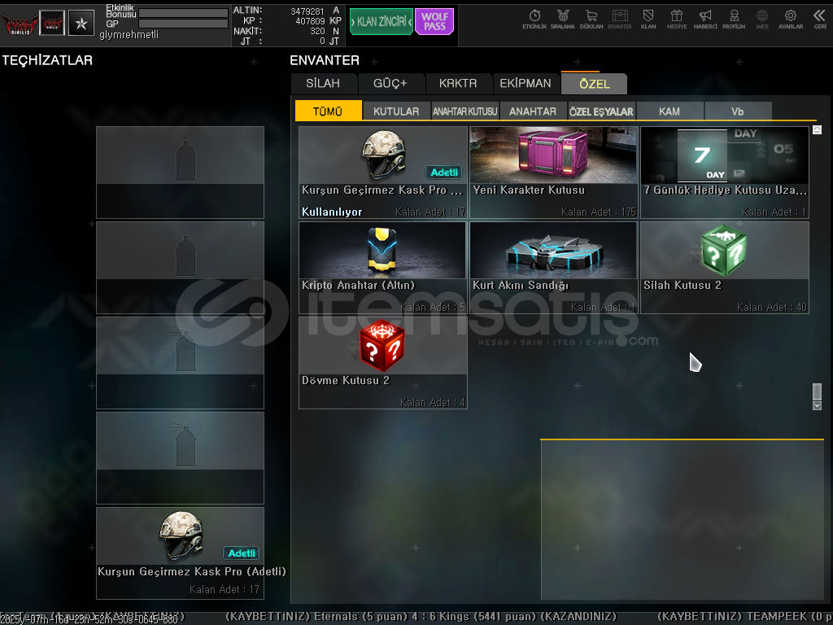833x625 pixels.
Task: Select Silah Kutusu 2 item
Action: tap(725, 267)
